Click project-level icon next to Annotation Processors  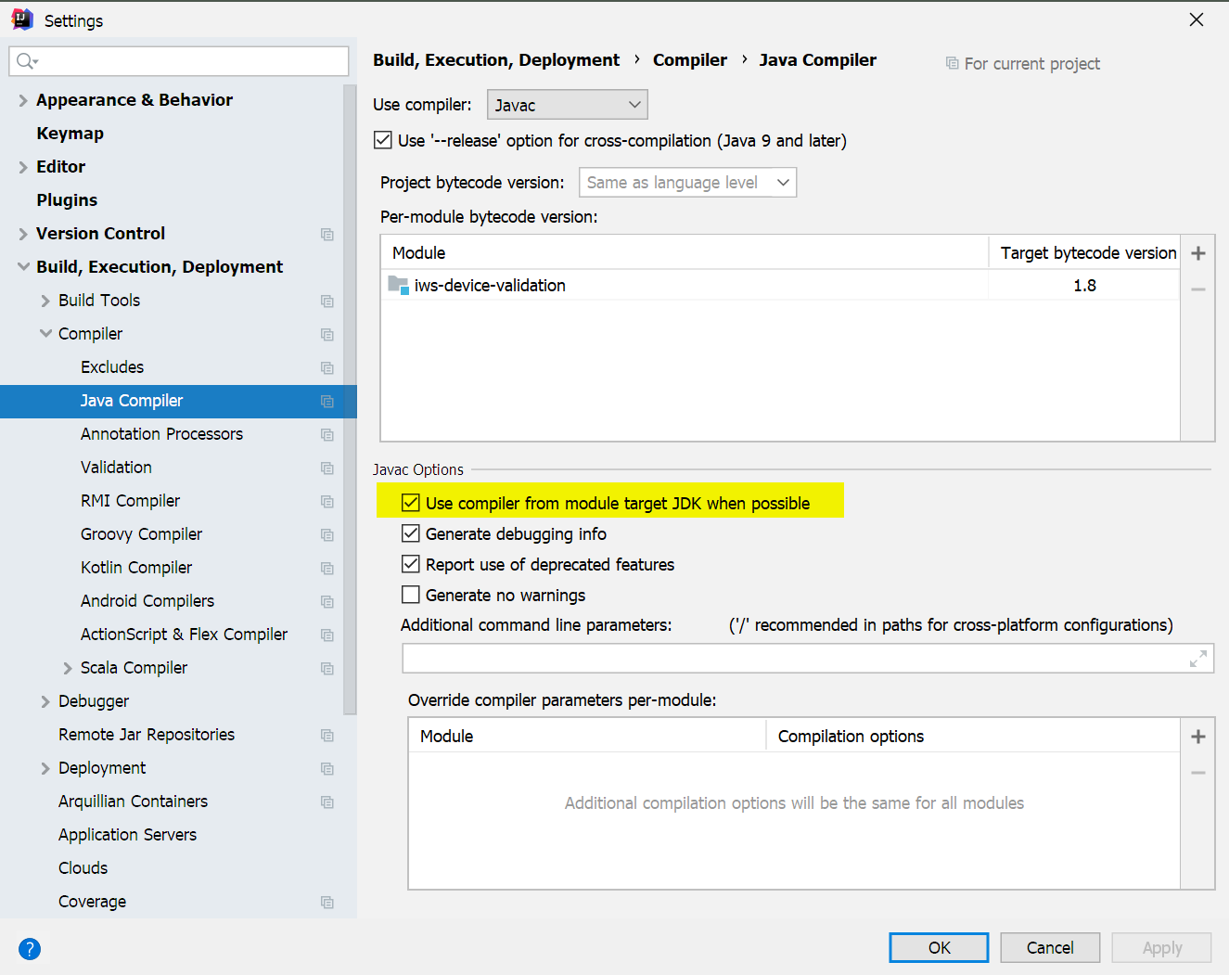tap(327, 434)
